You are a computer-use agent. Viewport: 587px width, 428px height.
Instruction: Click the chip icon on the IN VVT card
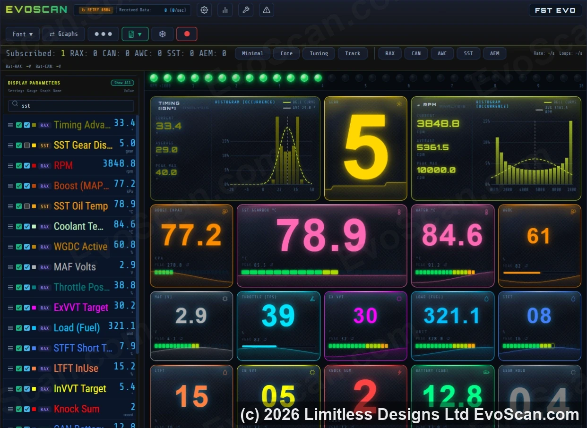pyautogui.click(x=312, y=372)
